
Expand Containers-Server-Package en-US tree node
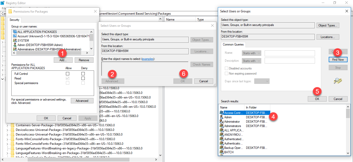point(7,125)
